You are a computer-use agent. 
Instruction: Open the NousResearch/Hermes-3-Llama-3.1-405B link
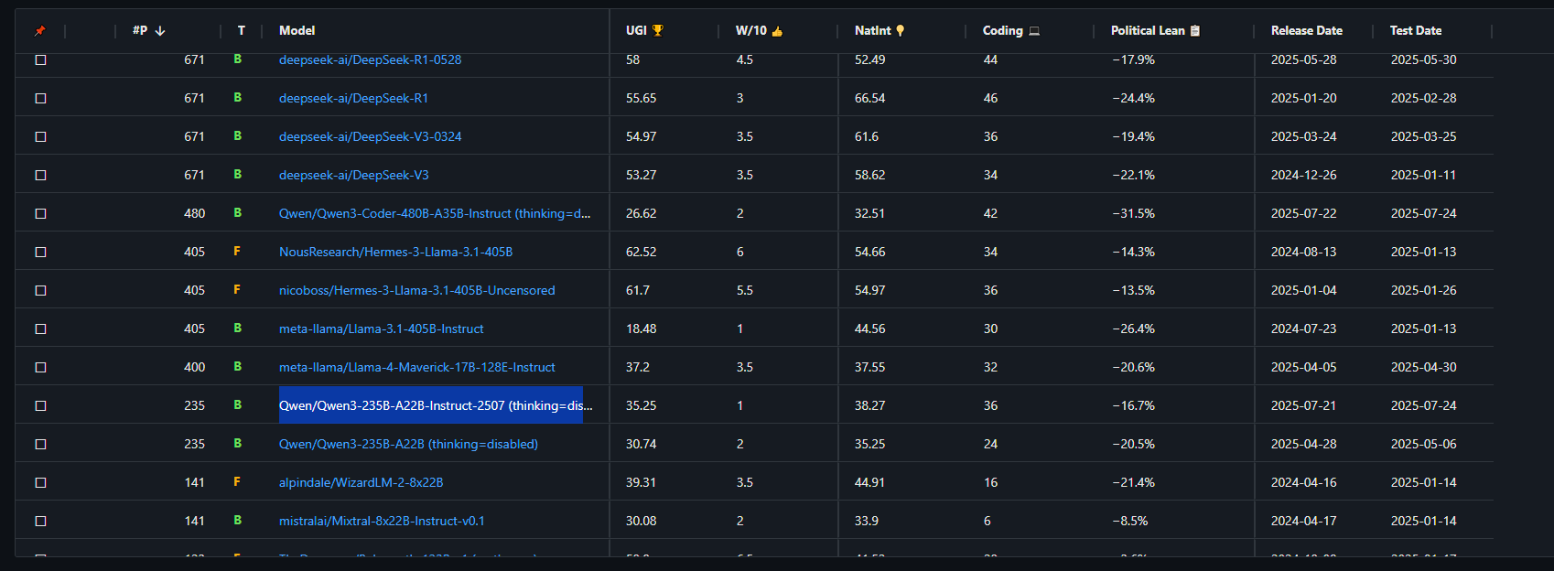395,252
